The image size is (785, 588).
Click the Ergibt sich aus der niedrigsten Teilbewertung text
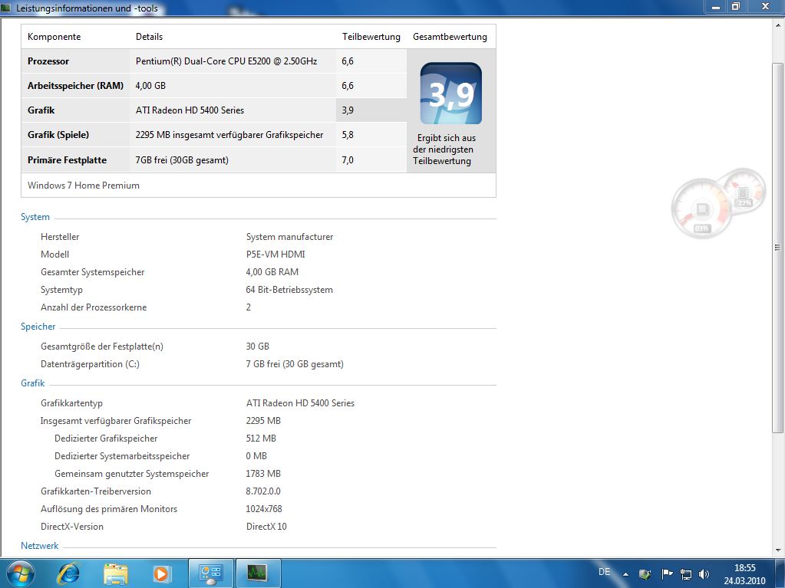[444, 149]
